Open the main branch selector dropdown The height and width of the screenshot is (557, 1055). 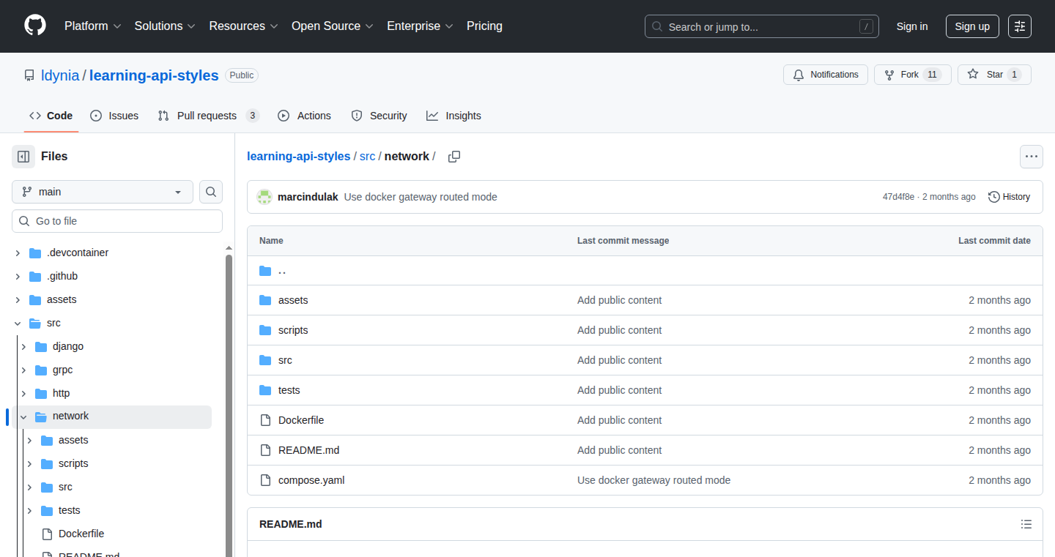[103, 192]
